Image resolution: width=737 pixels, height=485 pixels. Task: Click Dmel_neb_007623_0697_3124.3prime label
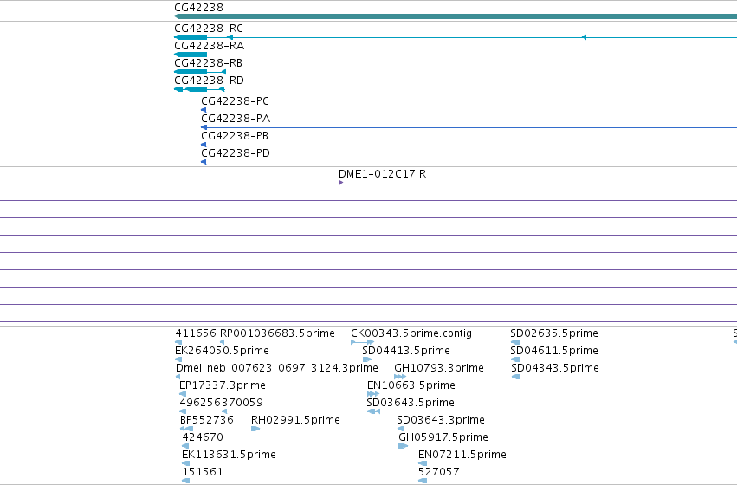277,368
